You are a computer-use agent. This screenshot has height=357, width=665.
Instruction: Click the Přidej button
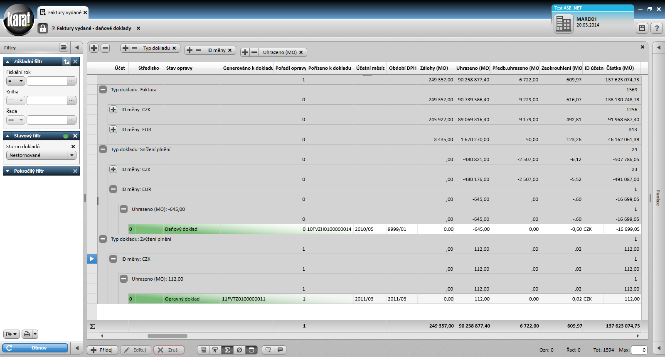pyautogui.click(x=102, y=350)
